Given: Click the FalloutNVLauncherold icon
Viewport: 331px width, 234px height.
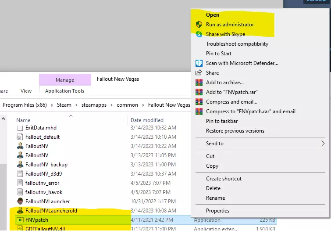Looking at the screenshot, I should [x=20, y=211].
